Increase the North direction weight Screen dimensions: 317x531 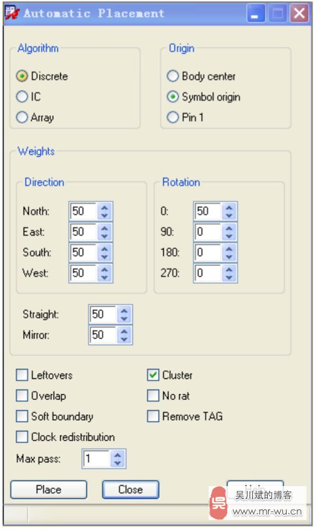105,208
